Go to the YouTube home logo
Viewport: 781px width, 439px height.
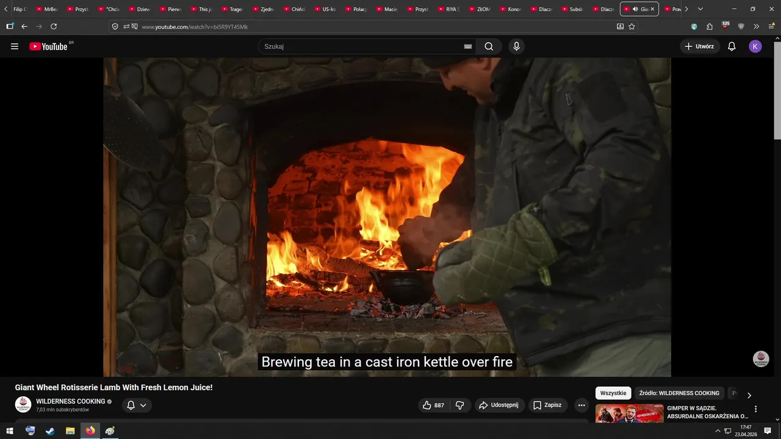48,46
